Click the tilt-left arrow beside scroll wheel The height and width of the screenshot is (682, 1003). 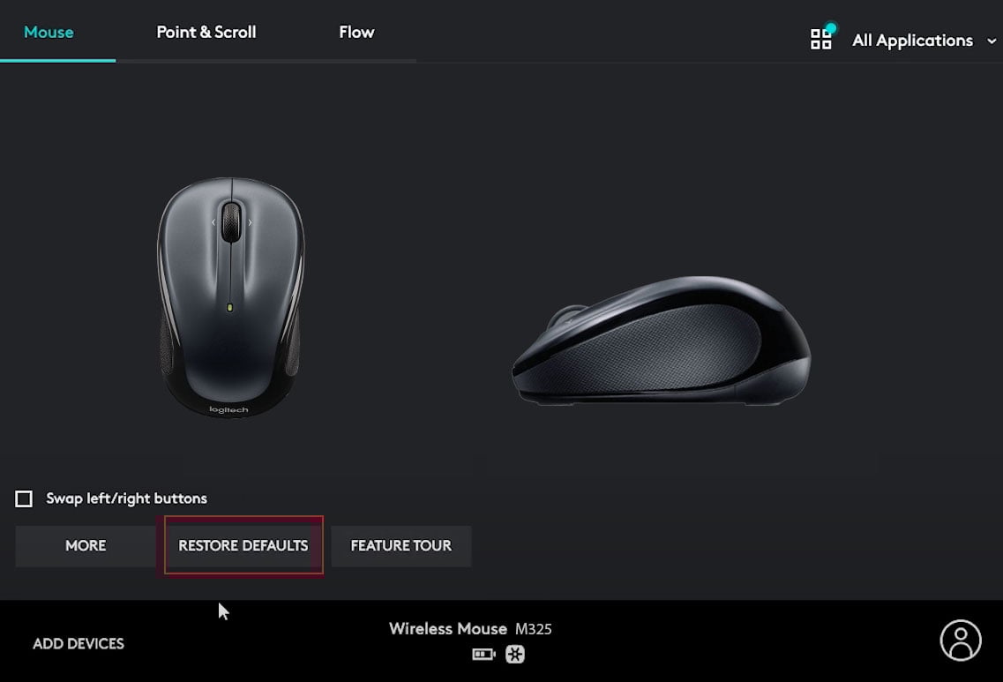coord(213,222)
